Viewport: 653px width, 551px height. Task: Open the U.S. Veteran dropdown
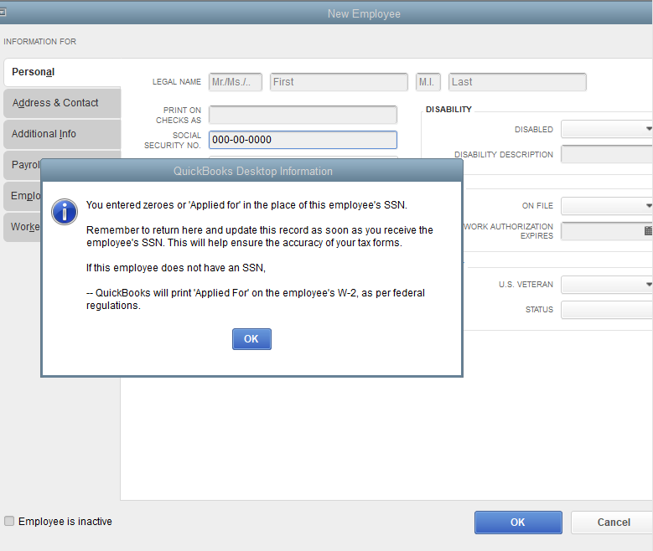[607, 285]
